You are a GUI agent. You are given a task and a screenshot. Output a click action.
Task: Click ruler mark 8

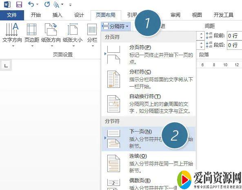pos(214,65)
